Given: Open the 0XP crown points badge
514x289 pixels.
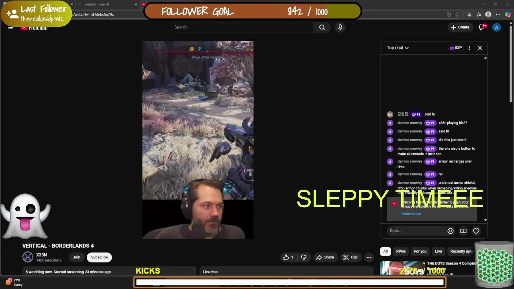Looking at the screenshot, I should [x=456, y=48].
